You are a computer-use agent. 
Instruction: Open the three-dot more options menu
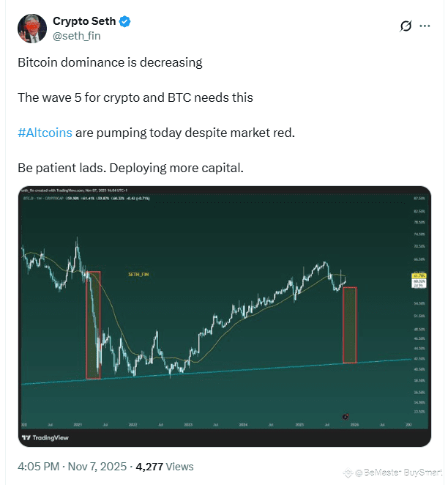click(x=425, y=26)
